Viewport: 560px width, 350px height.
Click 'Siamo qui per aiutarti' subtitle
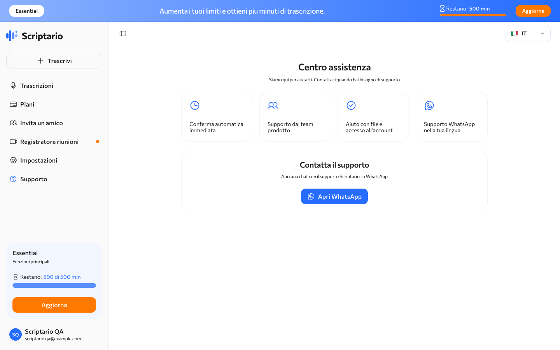[x=334, y=80]
